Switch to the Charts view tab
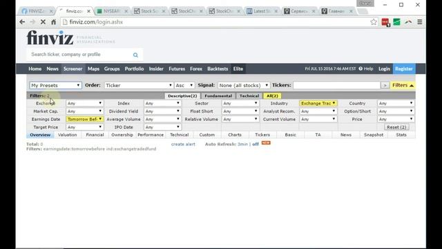The width and height of the screenshot is (442, 249). 235,135
